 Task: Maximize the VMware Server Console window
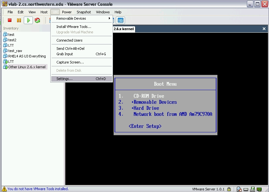(x=257, y=4)
